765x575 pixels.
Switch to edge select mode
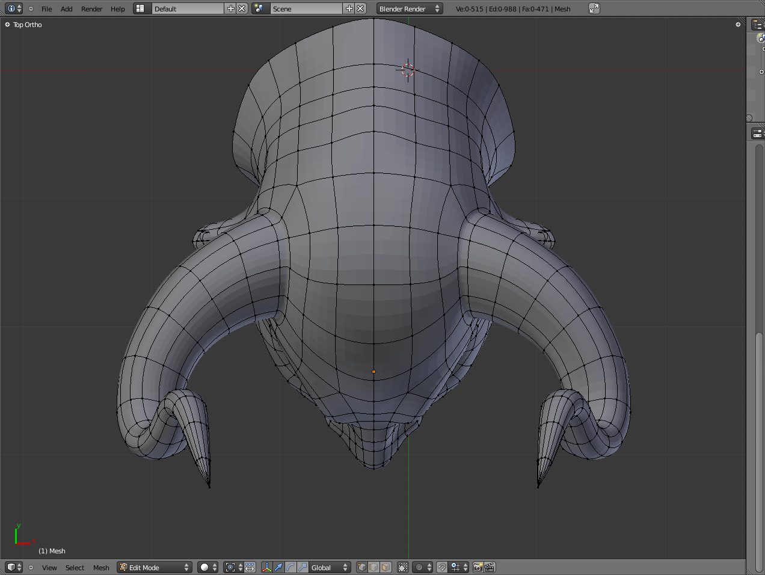click(373, 567)
